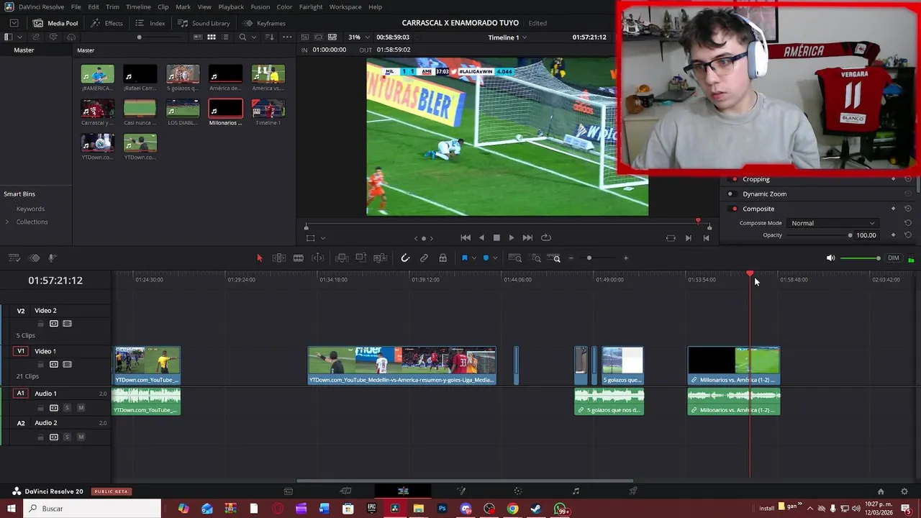Toggle the Media Pool panel button
This screenshot has width=921, height=518.
(55, 23)
